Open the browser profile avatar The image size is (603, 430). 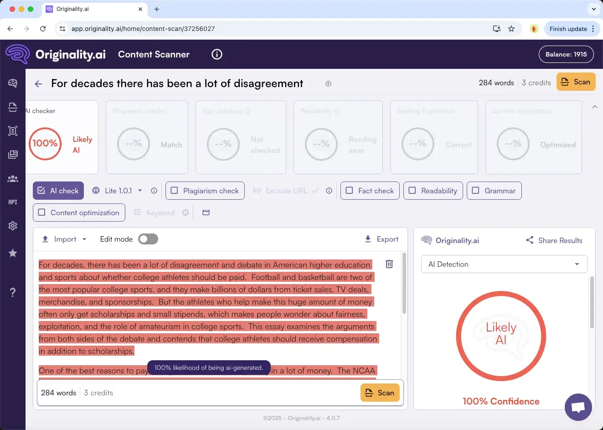pos(534,29)
